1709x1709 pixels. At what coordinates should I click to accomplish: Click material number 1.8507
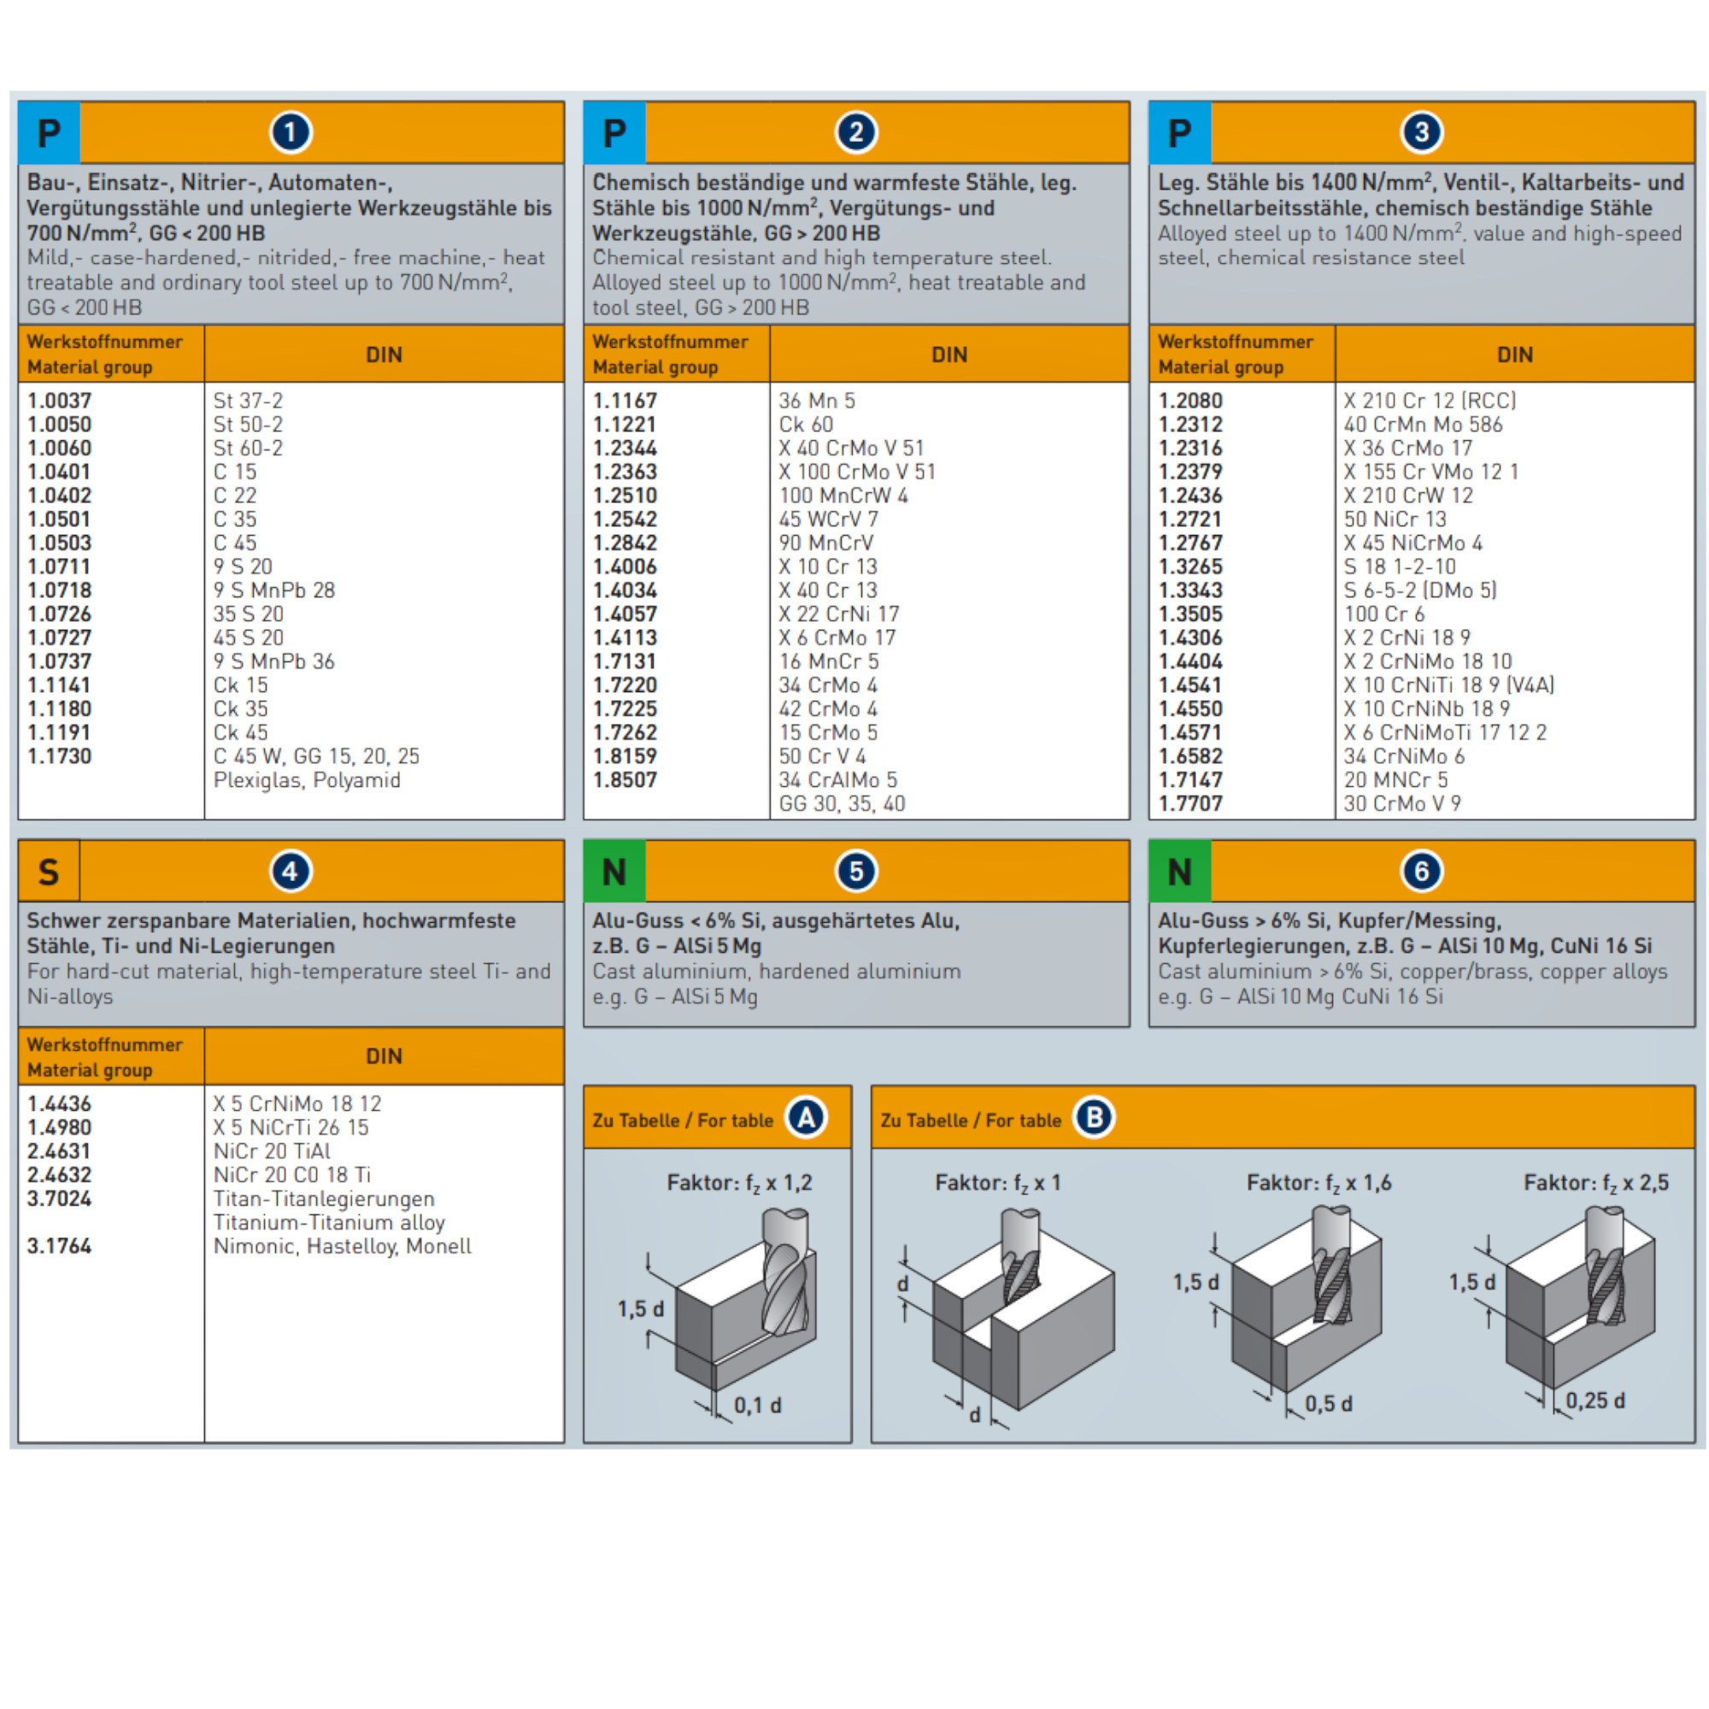(625, 780)
